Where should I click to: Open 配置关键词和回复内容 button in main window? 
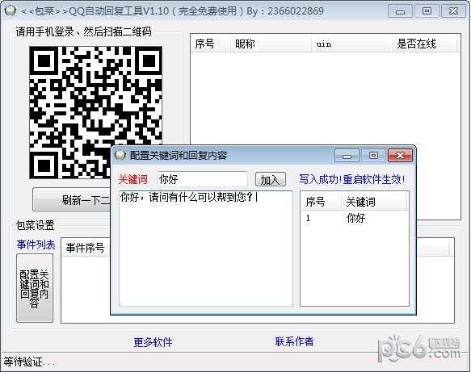tap(35, 288)
